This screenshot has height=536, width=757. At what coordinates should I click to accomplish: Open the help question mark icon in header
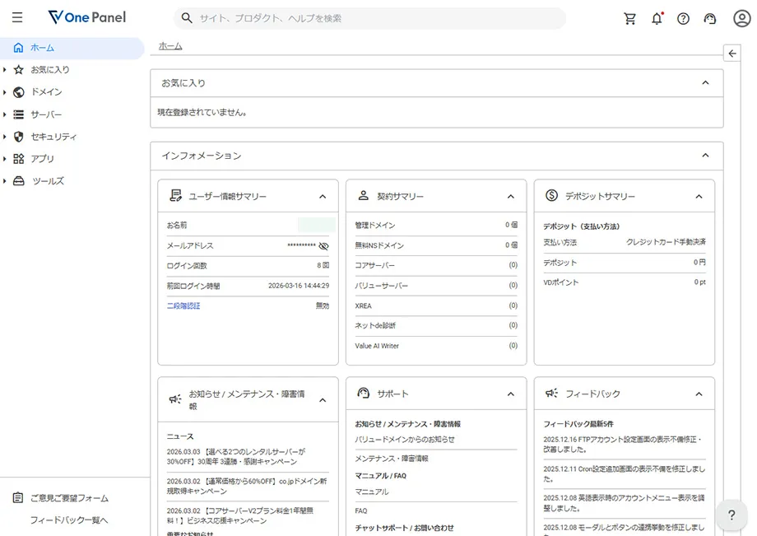tap(683, 18)
